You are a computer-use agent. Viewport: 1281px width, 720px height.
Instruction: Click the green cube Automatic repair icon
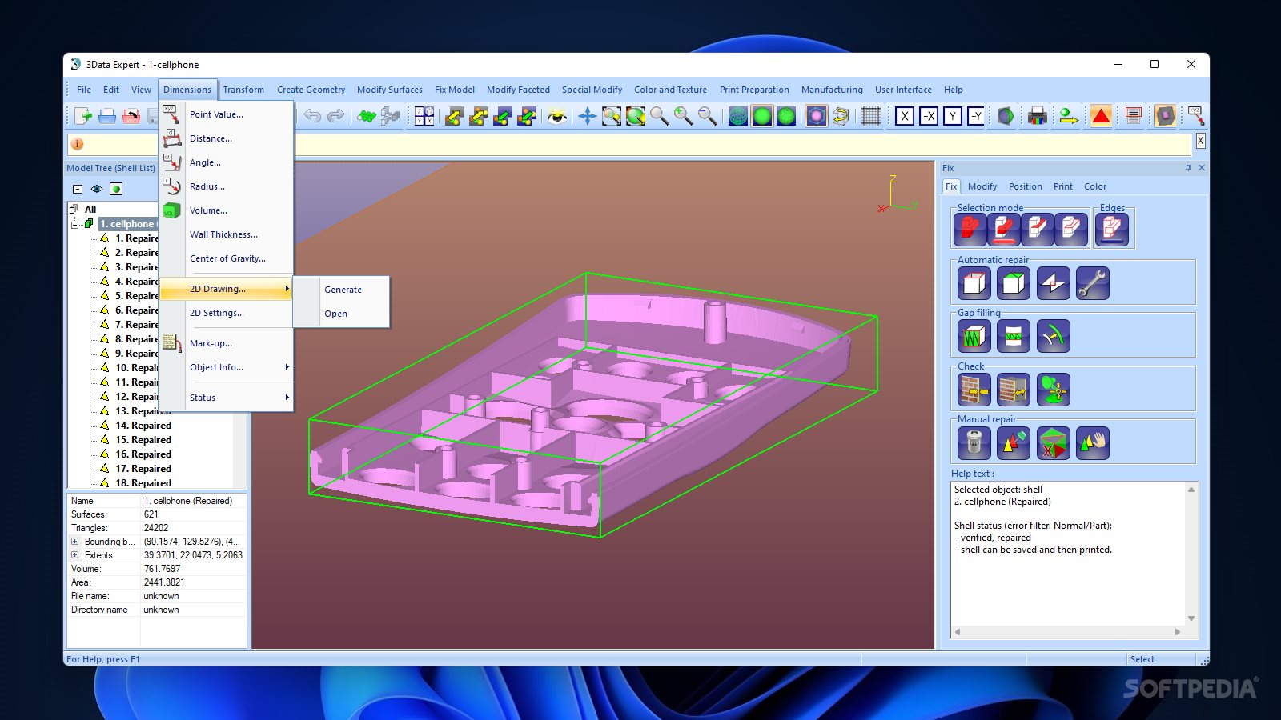[x=1014, y=283]
